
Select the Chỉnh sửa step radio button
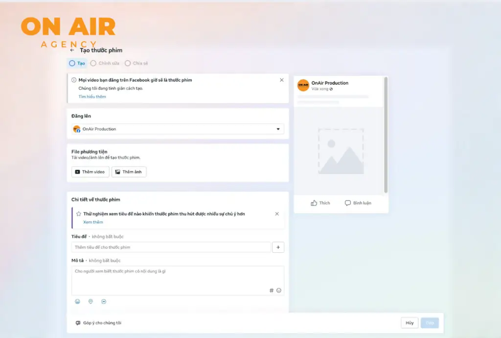click(93, 63)
